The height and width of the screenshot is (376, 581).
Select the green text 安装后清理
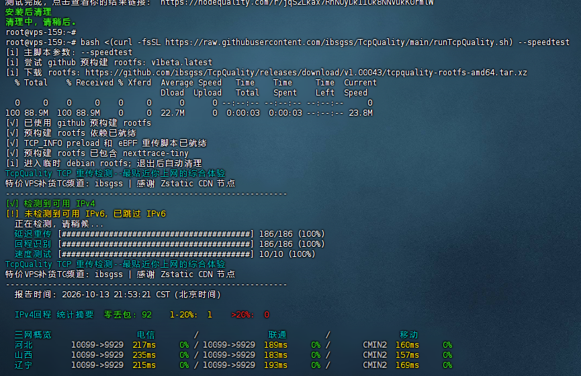pyautogui.click(x=28, y=12)
